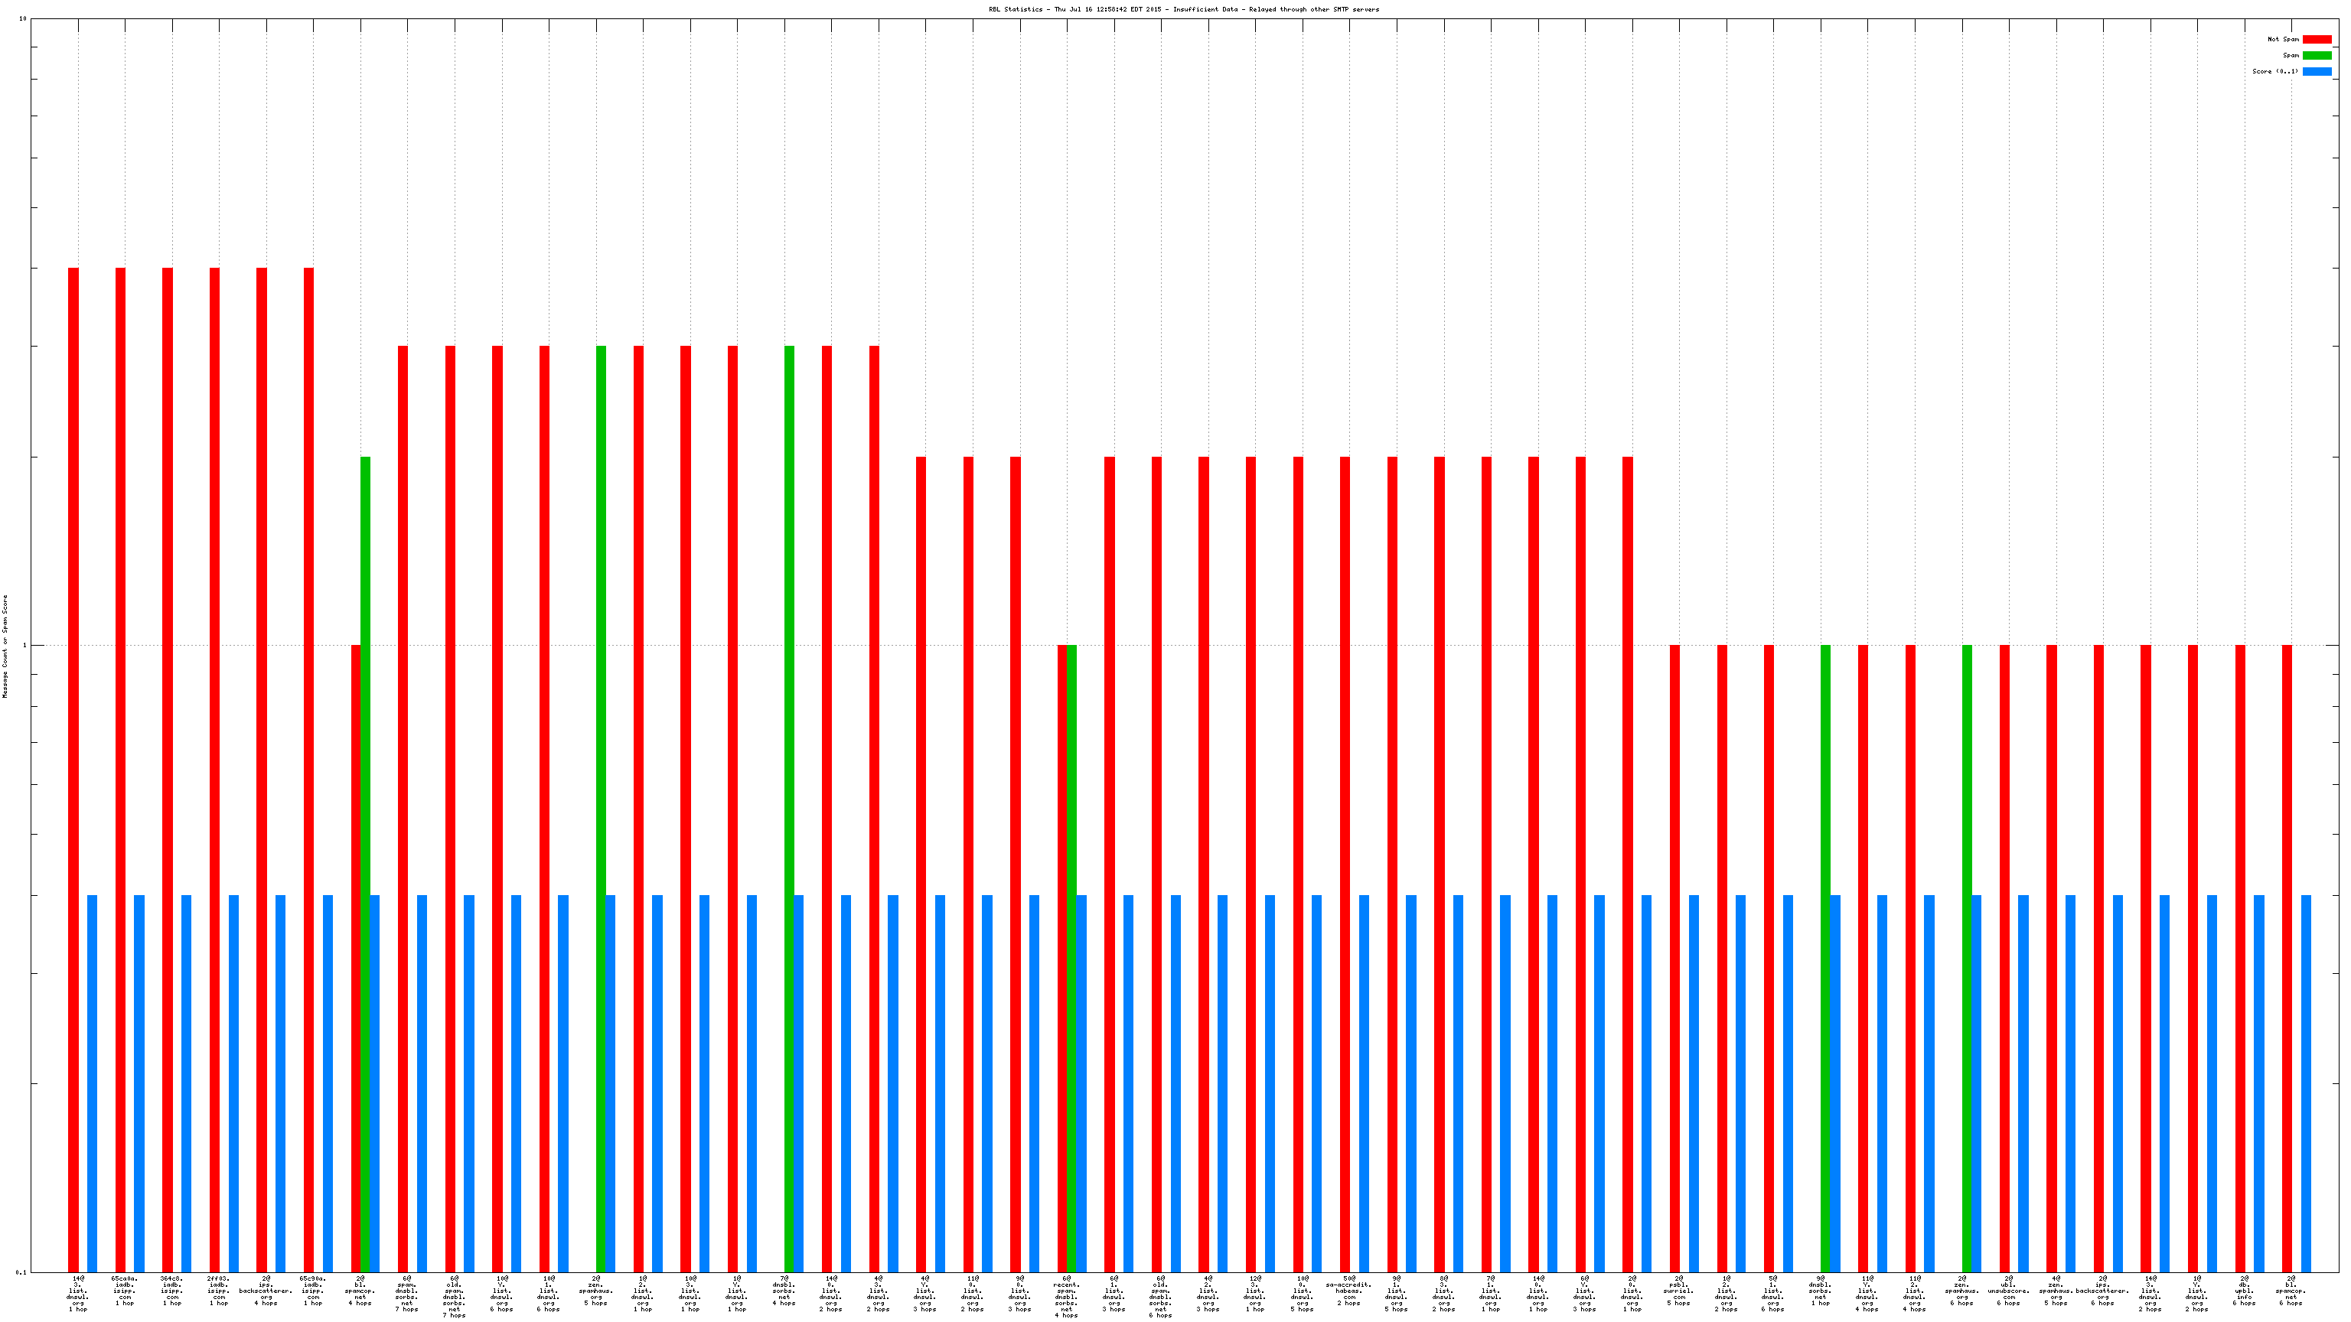Click the x-axis label 65ca0a.iadb.isipp.com

click(x=125, y=1290)
